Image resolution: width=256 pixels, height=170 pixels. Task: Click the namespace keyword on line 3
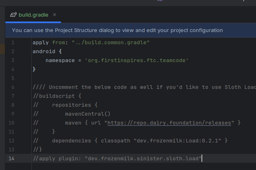point(60,60)
